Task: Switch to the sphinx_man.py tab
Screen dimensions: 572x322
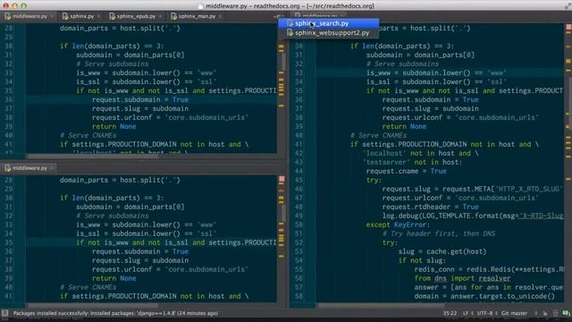Action: click(197, 16)
